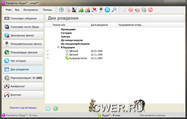Select the До конца недели group row
The image size is (187, 119).
[x=72, y=40]
